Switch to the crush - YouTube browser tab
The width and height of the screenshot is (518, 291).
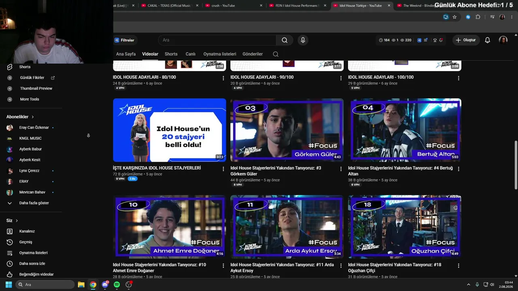(x=234, y=6)
